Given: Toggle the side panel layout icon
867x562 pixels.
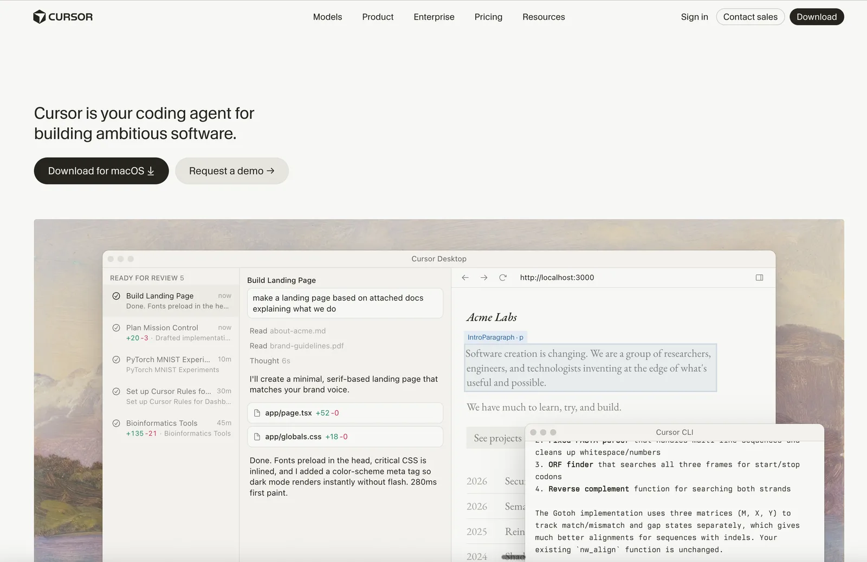Looking at the screenshot, I should click(760, 277).
